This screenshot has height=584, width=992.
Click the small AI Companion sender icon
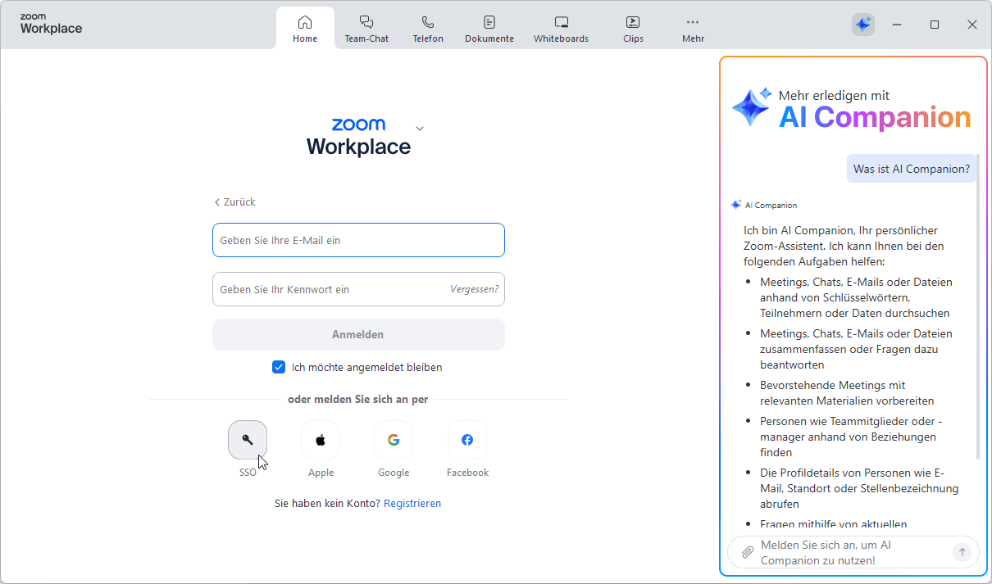tap(736, 205)
